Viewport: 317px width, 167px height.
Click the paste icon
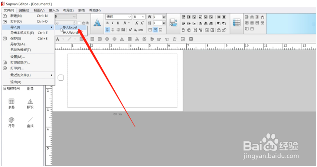click(x=152, y=39)
